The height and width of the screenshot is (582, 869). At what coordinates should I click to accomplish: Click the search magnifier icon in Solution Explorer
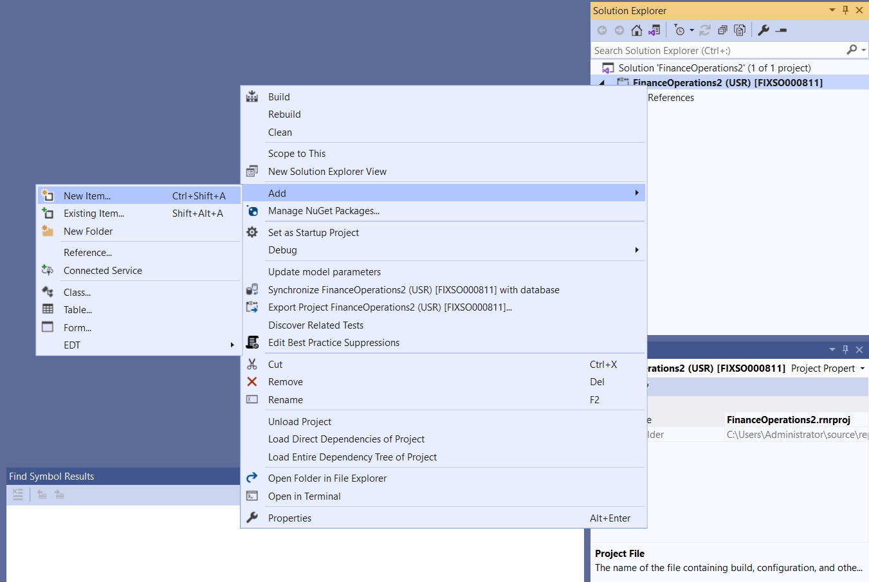coord(852,50)
